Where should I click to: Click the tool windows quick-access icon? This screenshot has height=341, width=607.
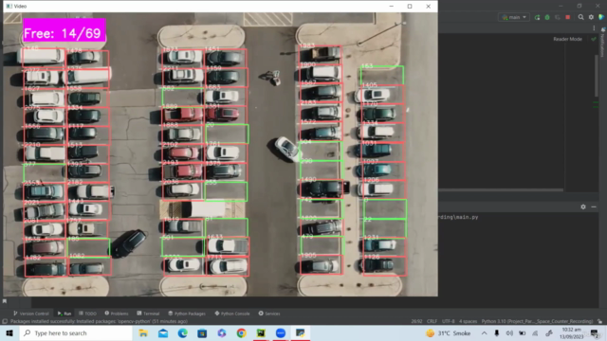pos(5,322)
